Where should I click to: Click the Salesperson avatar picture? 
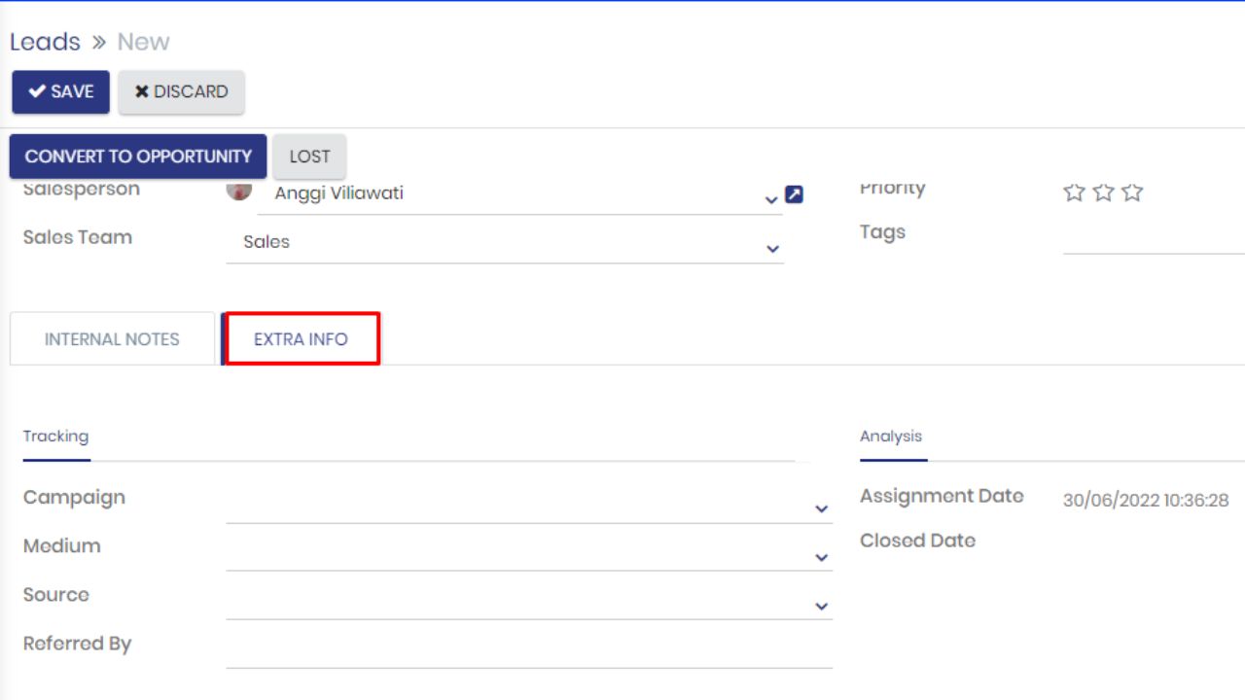[x=239, y=191]
